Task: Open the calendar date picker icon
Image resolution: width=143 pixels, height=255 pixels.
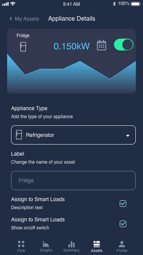Action: click(101, 45)
